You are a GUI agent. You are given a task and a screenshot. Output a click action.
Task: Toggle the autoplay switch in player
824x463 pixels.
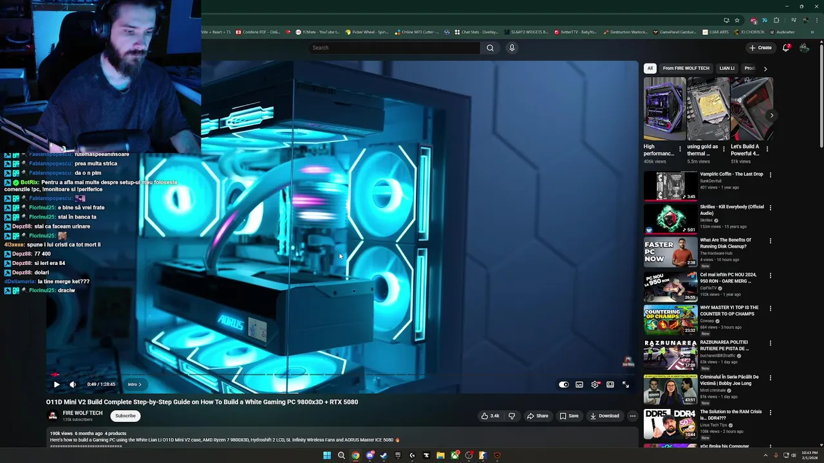click(564, 385)
